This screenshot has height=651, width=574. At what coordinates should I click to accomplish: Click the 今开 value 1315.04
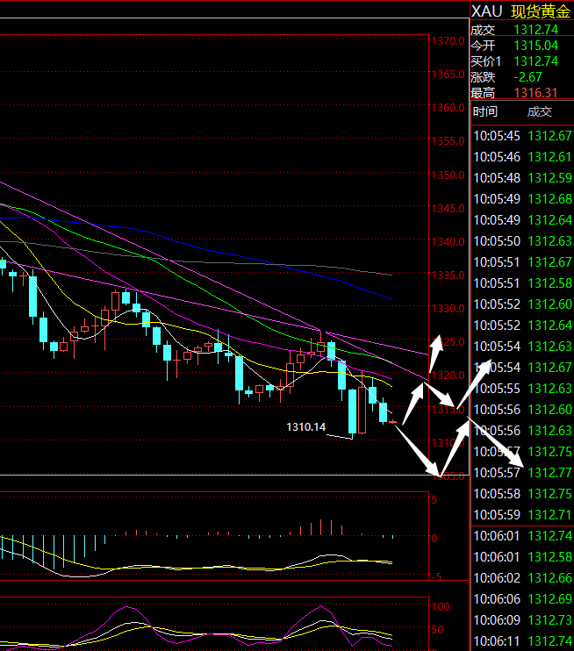(535, 46)
